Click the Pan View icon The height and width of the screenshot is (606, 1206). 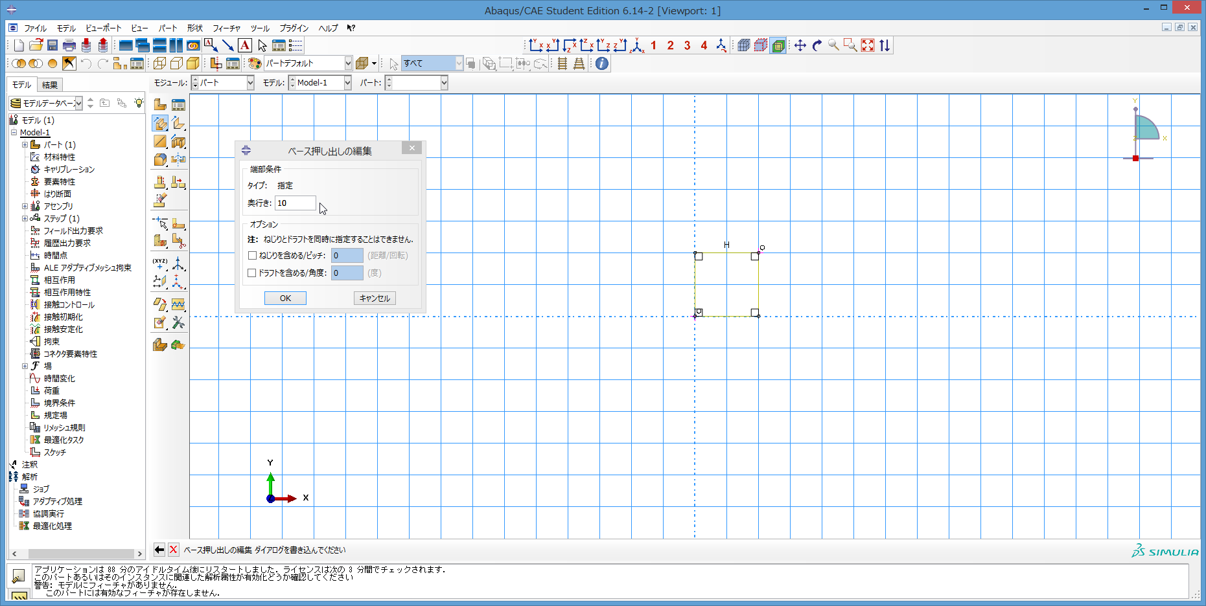click(800, 45)
